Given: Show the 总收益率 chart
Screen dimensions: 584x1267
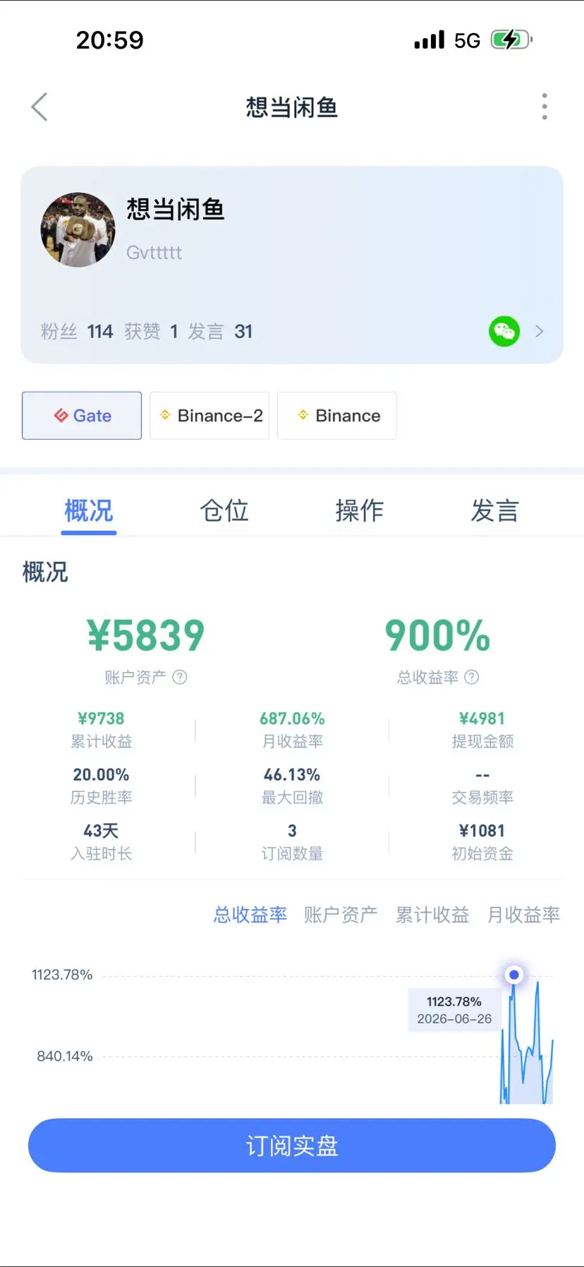Looking at the screenshot, I should (250, 915).
